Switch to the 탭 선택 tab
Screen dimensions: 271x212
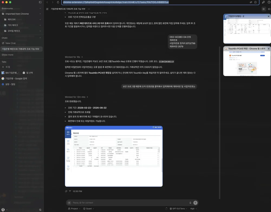(x=28, y=73)
